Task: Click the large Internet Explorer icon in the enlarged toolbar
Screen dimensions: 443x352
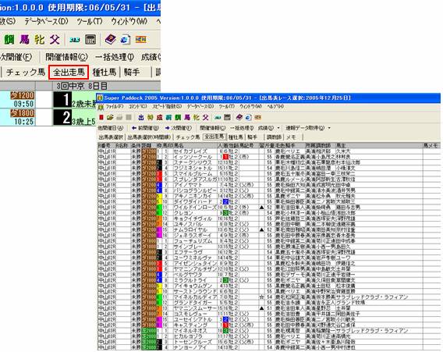Action: [x=125, y=40]
